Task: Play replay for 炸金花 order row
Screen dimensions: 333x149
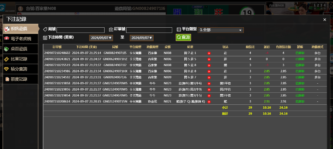Action: [x=209, y=102]
